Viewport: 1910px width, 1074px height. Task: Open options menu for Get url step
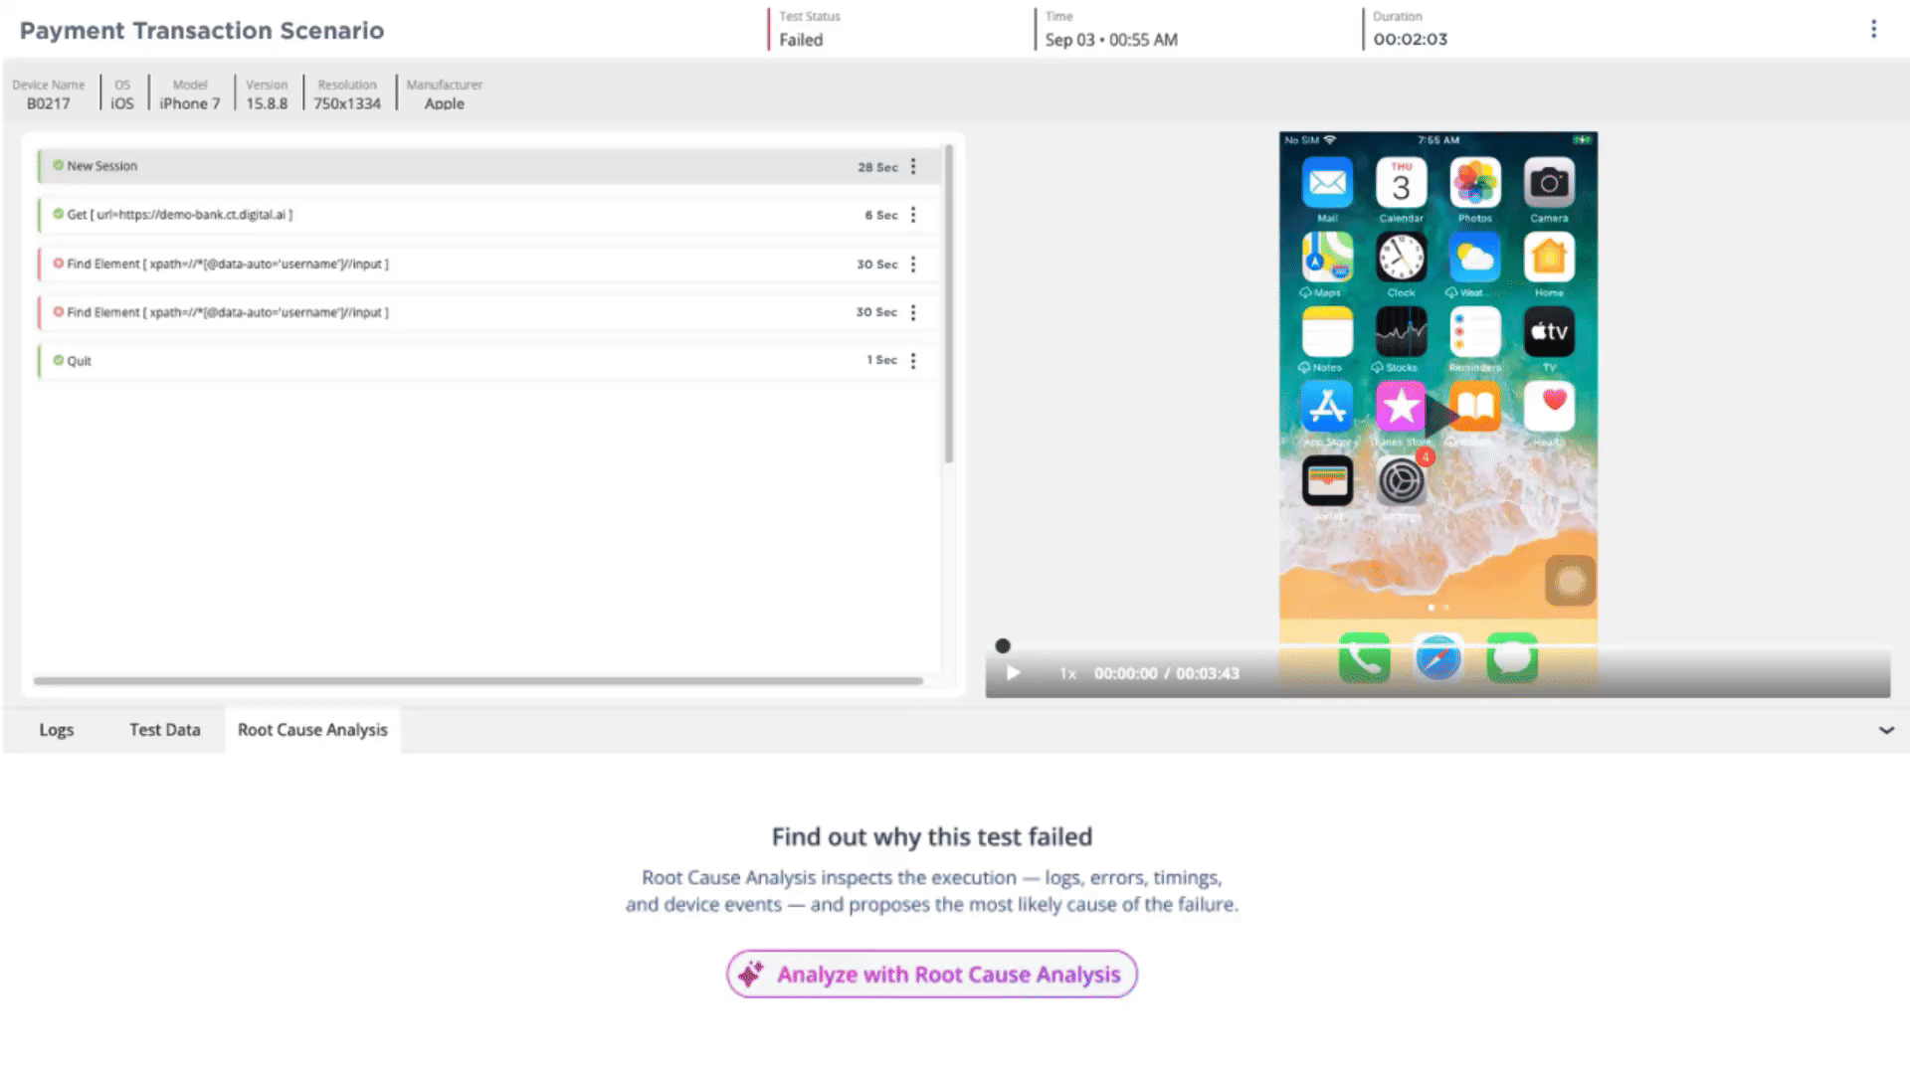913,215
